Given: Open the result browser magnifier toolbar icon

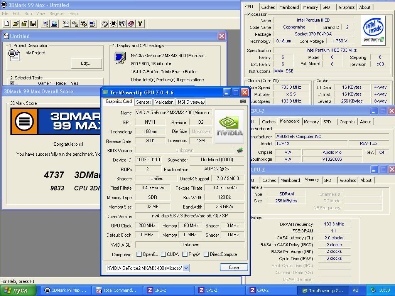Looking at the screenshot, I should pyautogui.click(x=54, y=24).
